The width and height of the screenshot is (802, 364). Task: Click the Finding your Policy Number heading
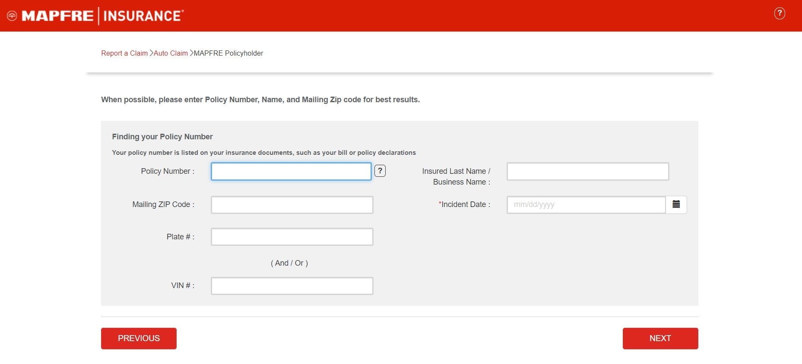(x=162, y=137)
